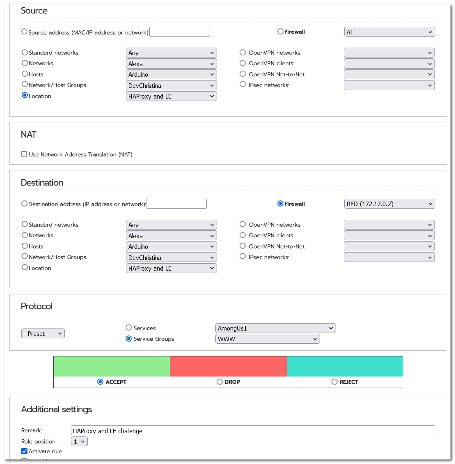Select Source OpenVPN networks radio

(x=243, y=53)
